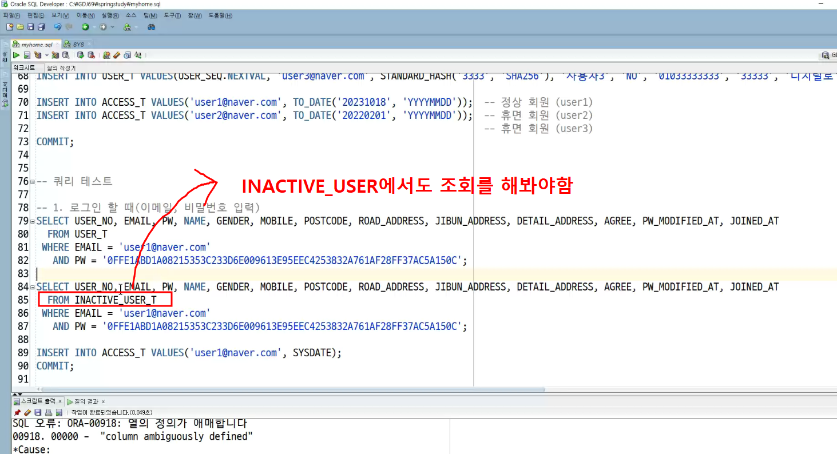The height and width of the screenshot is (454, 837).
Task: Switch to the 스크립트 출력 tab
Action: coord(38,401)
